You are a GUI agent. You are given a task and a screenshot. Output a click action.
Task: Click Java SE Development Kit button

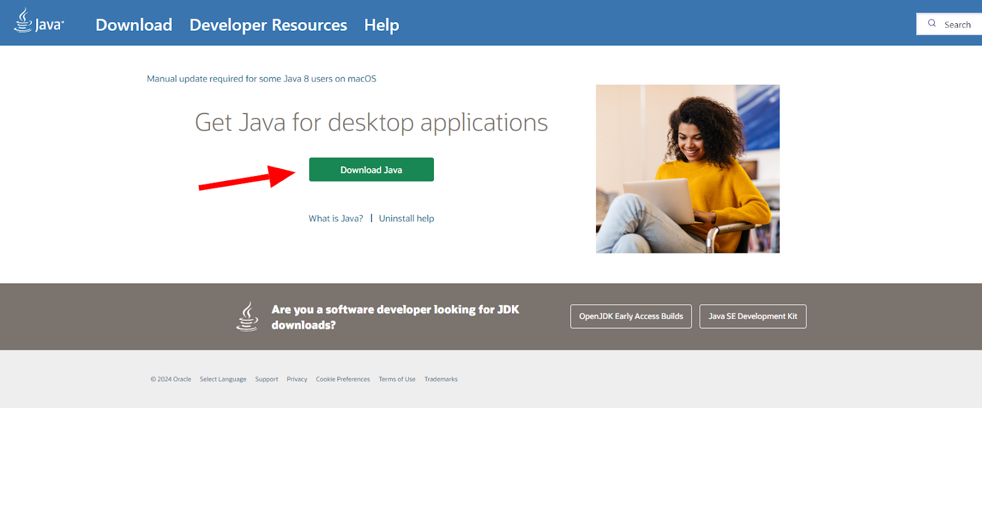click(x=753, y=317)
